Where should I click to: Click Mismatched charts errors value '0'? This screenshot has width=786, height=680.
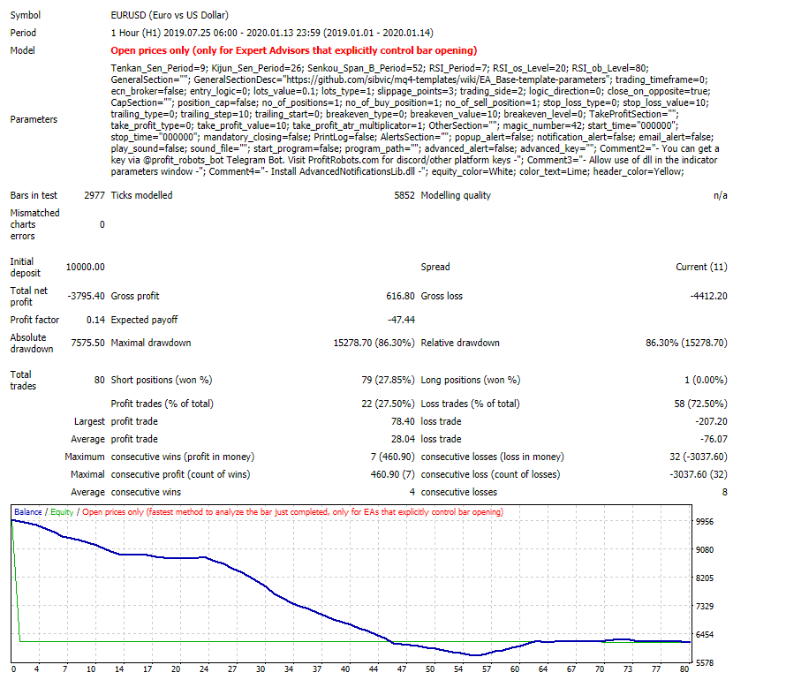[102, 224]
